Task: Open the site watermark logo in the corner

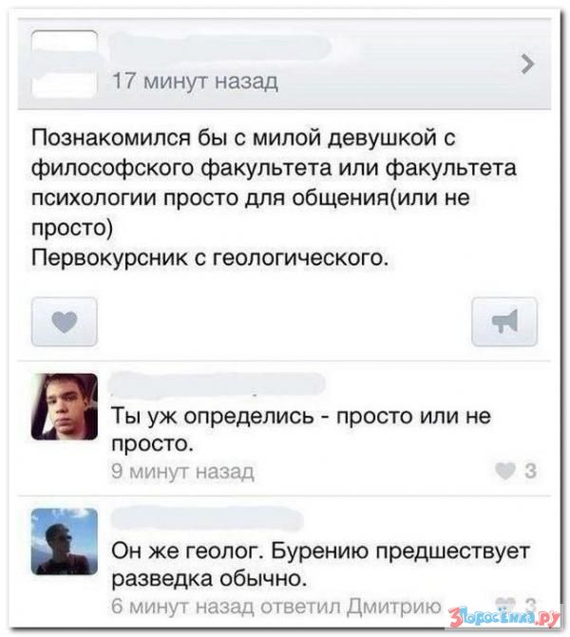Action: click(504, 617)
